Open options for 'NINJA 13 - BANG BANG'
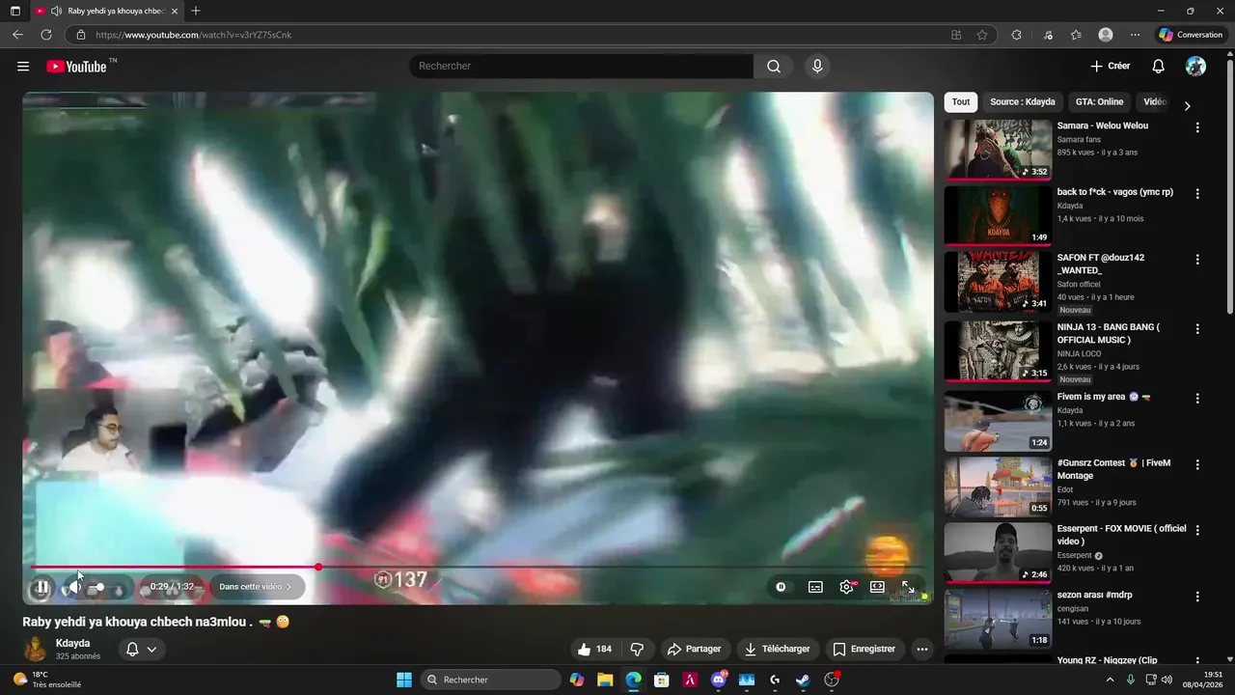The image size is (1235, 695). click(x=1197, y=329)
